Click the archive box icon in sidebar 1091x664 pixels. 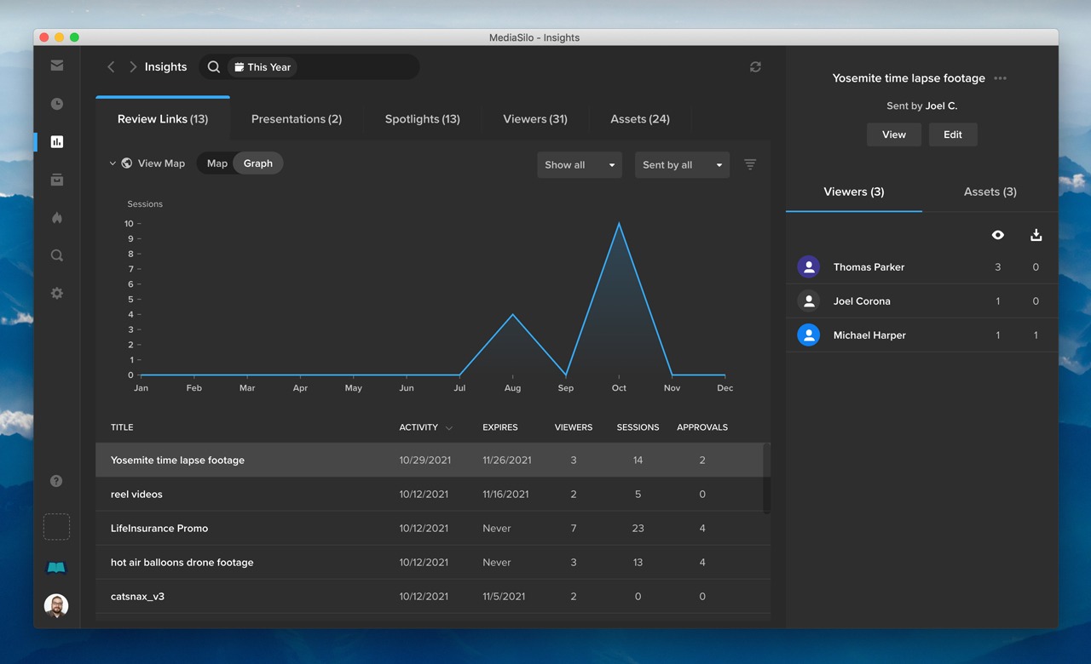pos(56,180)
